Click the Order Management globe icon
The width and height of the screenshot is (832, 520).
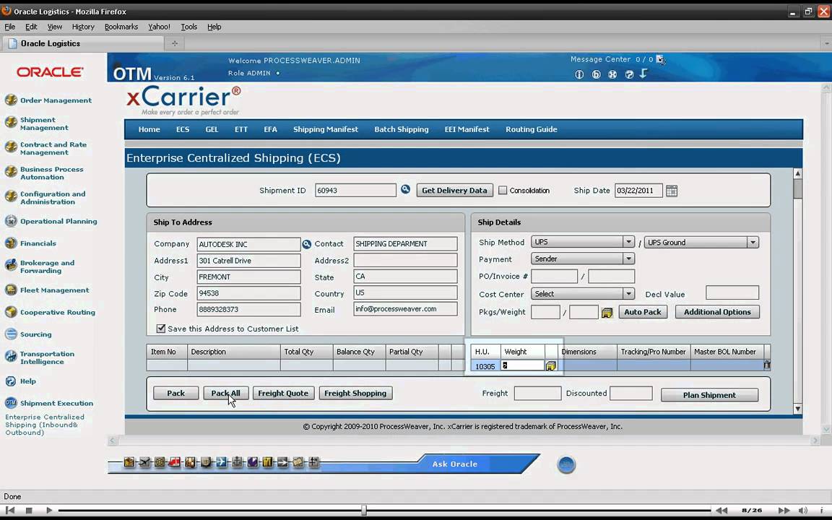11,100
